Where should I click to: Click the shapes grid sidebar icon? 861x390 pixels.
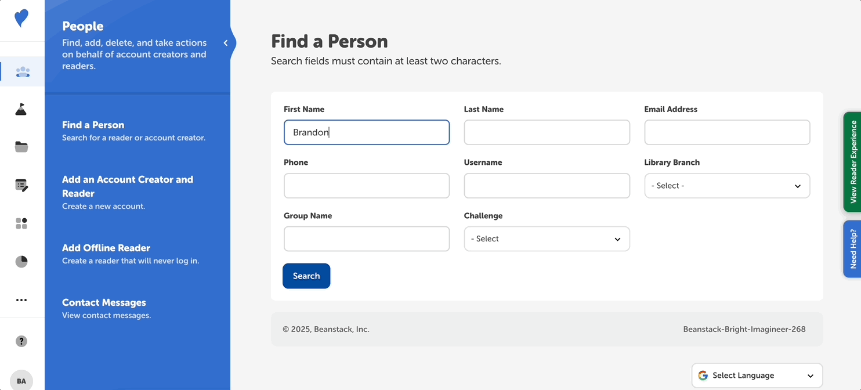[21, 223]
